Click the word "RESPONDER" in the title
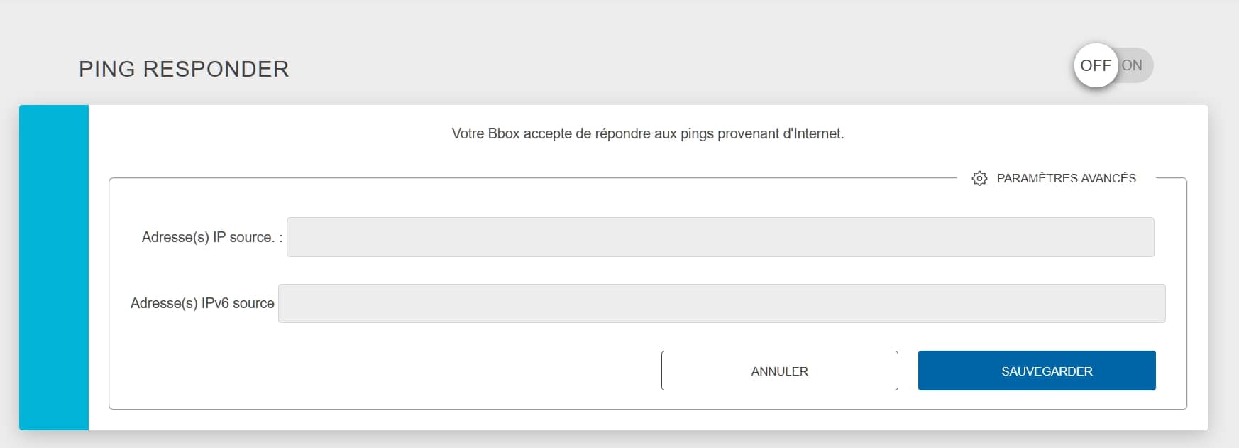This screenshot has height=448, width=1239. (216, 69)
